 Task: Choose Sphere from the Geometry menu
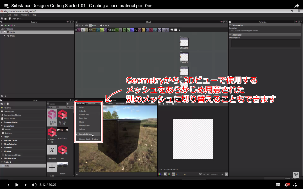point(82,129)
